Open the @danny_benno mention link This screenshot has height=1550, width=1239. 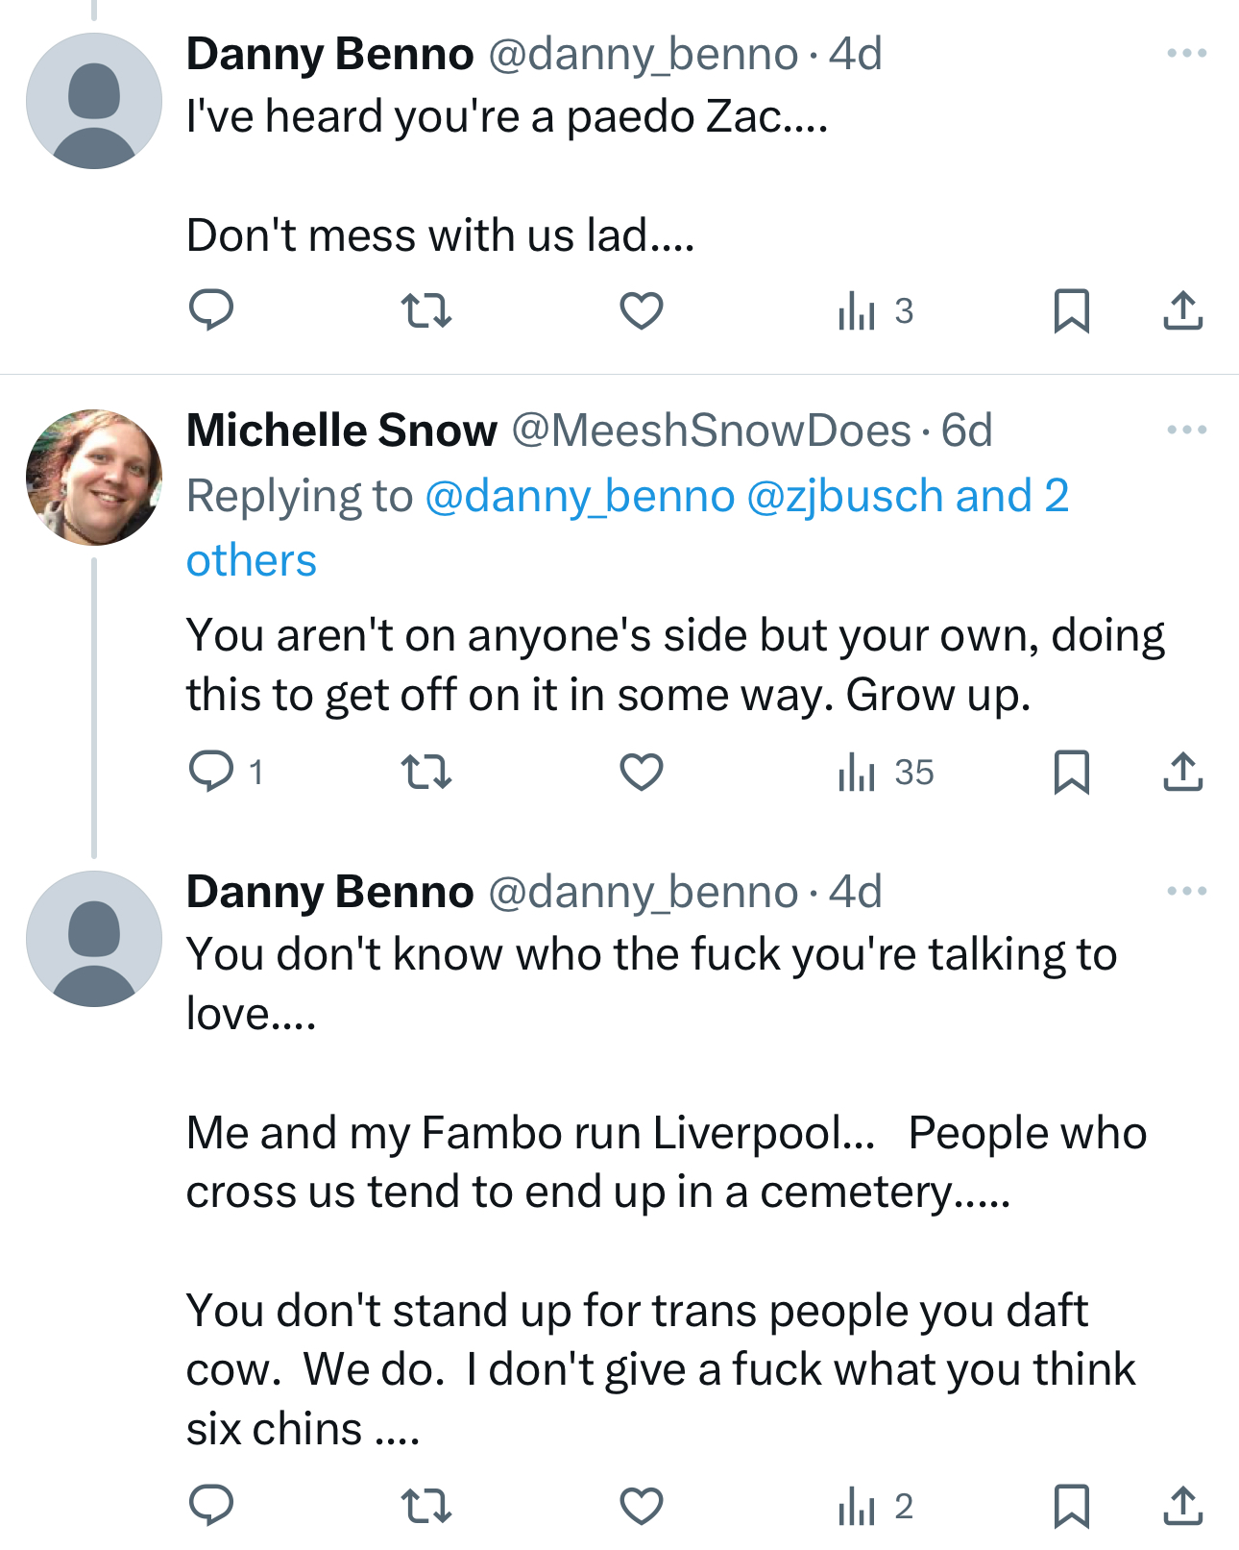tap(579, 497)
